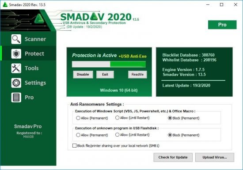Click the Scanner magnifying glass icon
Screen dimensions: 243x170
(x=16, y=39)
